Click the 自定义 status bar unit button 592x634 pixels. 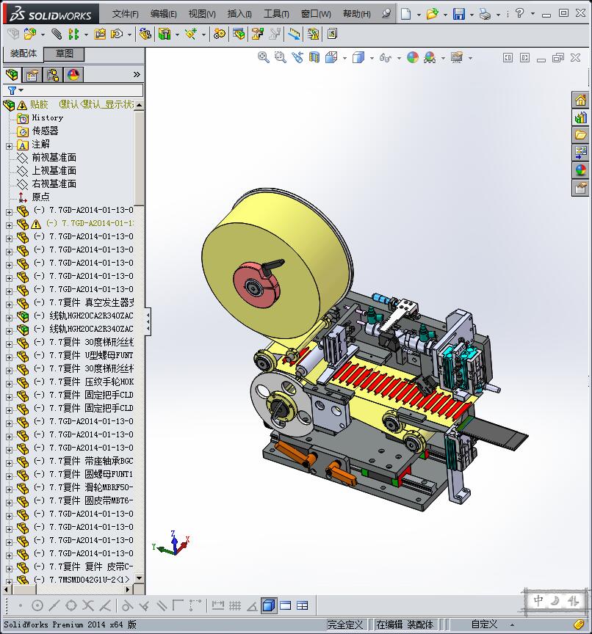pyautogui.click(x=484, y=624)
